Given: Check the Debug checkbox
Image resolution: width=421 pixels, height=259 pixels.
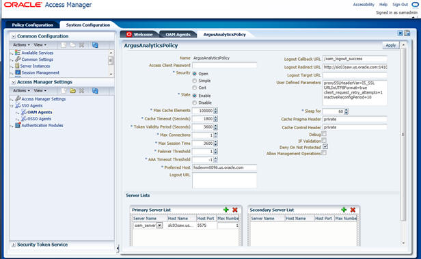Looking at the screenshot, I should pos(325,134).
